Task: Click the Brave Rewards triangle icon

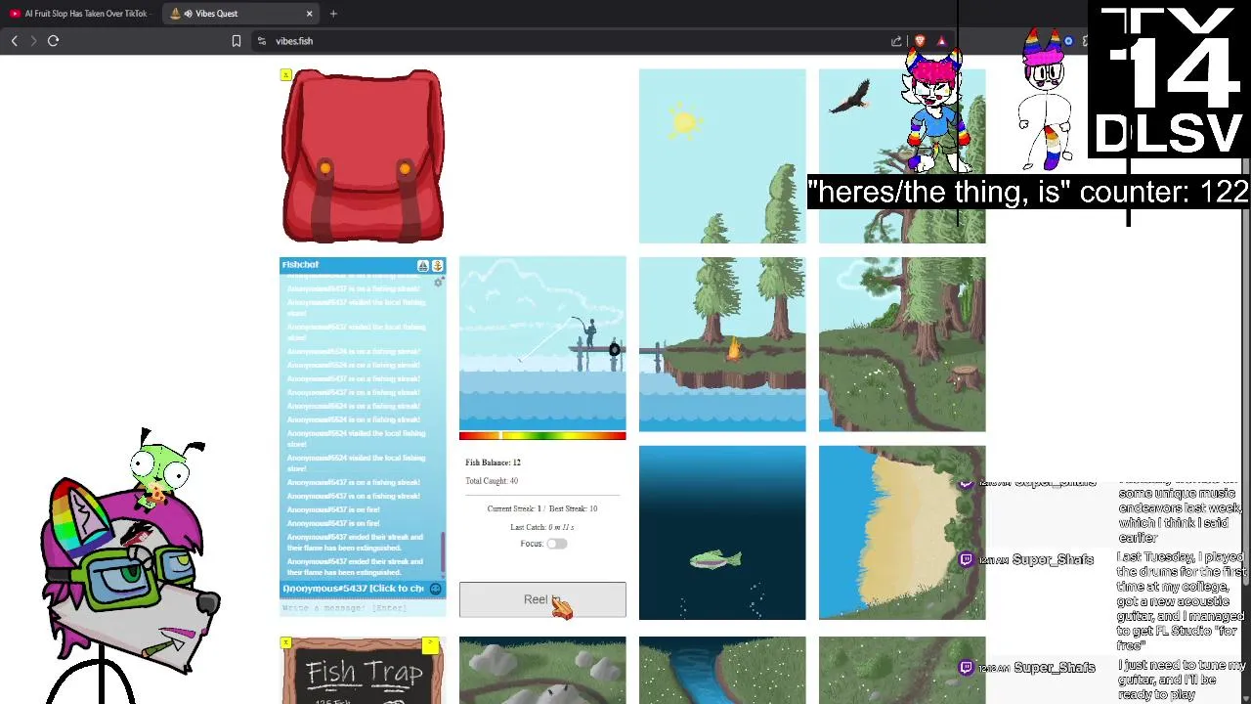Action: coord(941,41)
